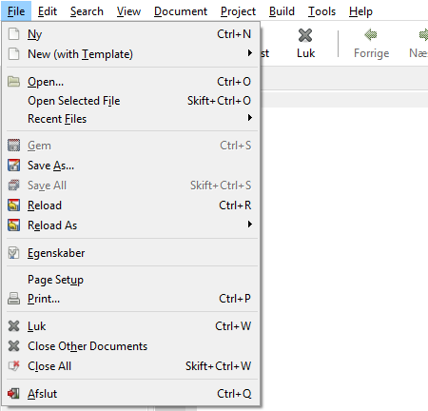Select Open Selected File entry
Image resolution: width=428 pixels, height=411 pixels.
coord(131,101)
